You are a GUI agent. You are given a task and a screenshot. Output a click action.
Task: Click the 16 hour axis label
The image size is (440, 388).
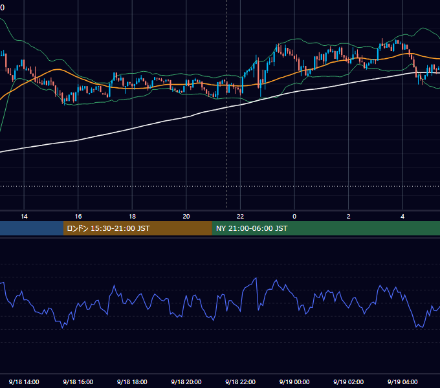[x=78, y=217]
